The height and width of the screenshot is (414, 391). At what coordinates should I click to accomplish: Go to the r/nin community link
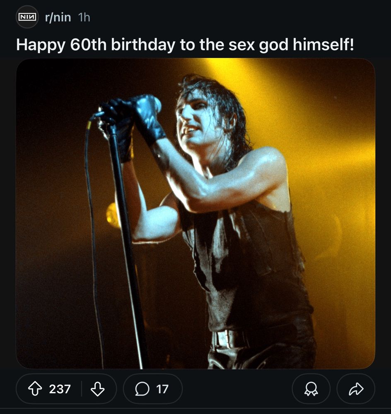tap(58, 17)
